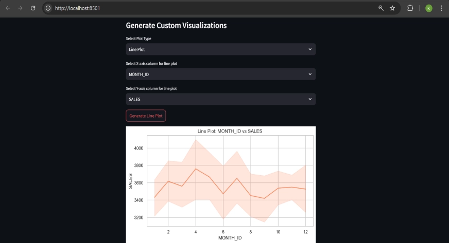Reload the page with refresh icon
The image size is (449, 243).
(x=33, y=8)
